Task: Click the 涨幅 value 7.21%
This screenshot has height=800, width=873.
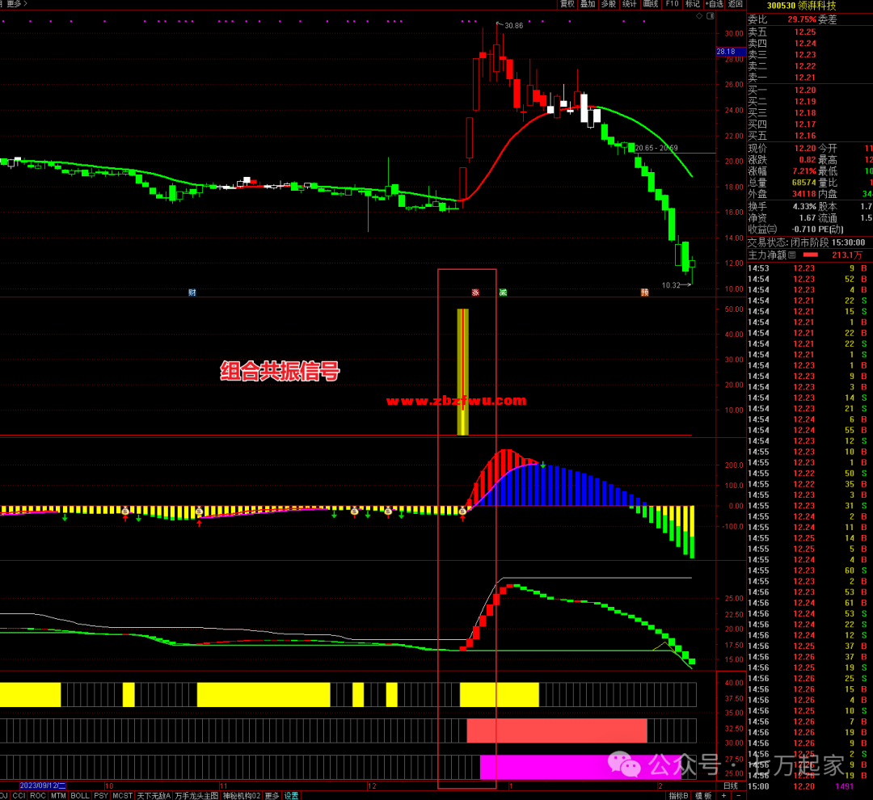Action: tap(804, 171)
